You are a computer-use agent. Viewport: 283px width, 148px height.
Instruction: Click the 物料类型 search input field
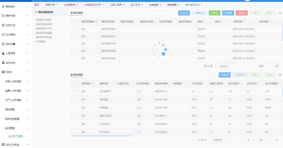[162, 13]
